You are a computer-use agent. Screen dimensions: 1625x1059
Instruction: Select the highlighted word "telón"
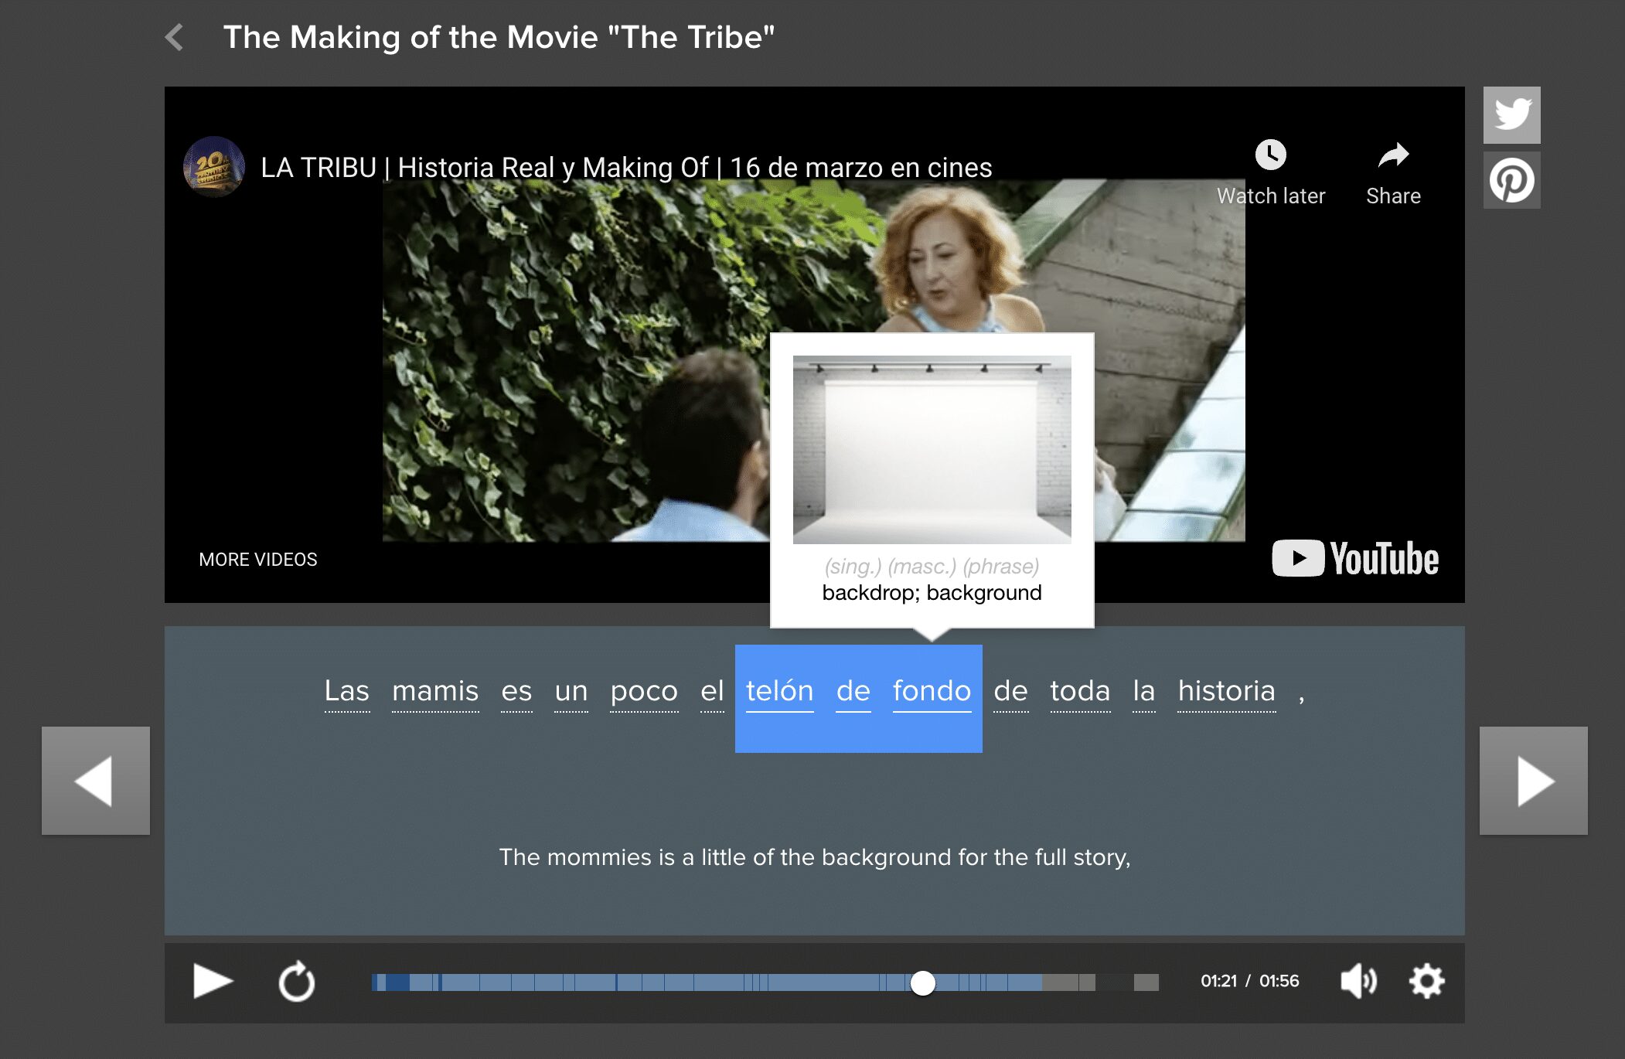(779, 690)
